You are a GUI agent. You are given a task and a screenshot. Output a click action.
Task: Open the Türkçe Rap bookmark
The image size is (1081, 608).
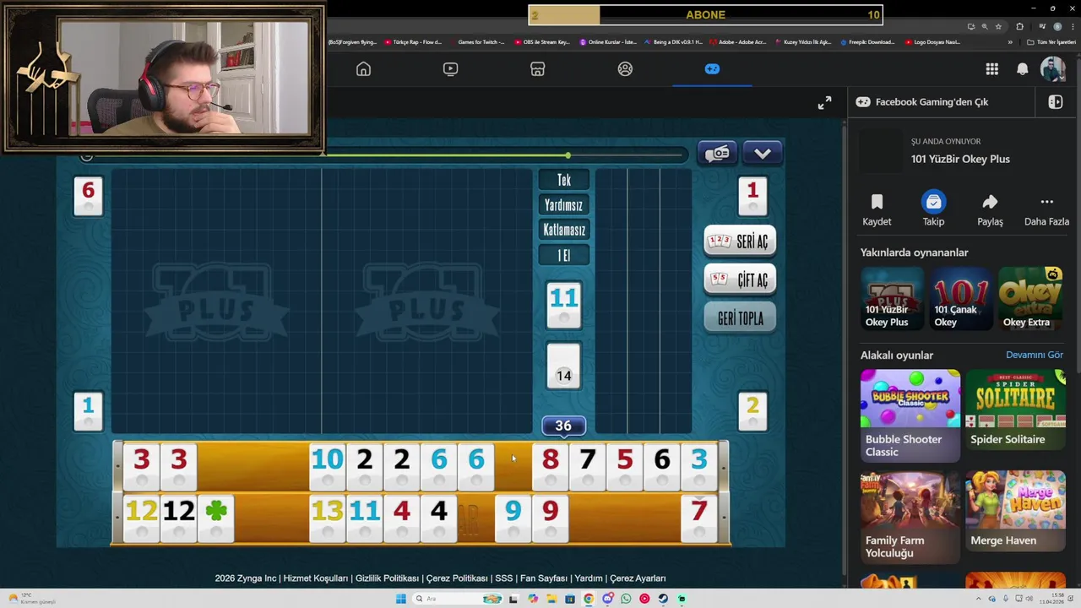click(x=413, y=42)
